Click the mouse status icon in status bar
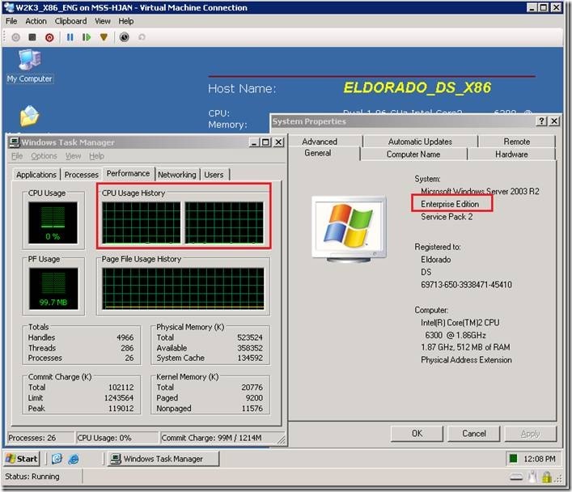572x492 pixels. click(533, 477)
